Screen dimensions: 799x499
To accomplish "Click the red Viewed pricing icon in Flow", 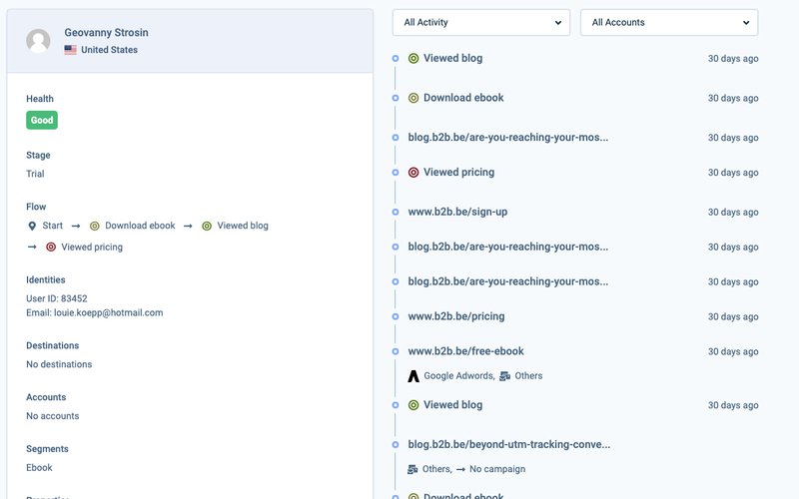I will (51, 247).
